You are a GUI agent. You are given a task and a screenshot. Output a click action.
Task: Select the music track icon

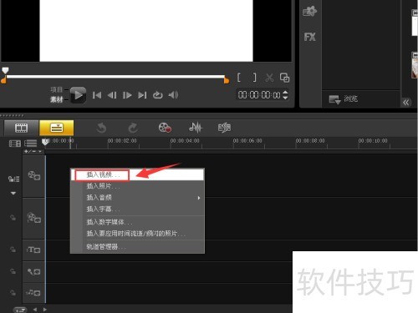33,292
